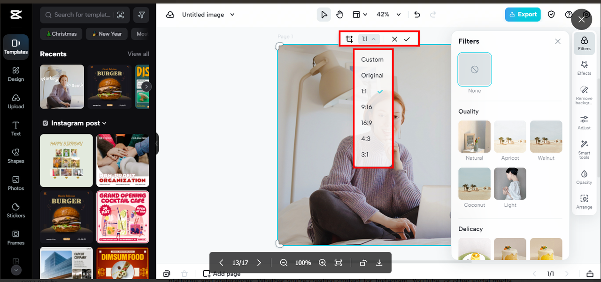
Task: Apply the Natural filter
Action: click(x=475, y=137)
